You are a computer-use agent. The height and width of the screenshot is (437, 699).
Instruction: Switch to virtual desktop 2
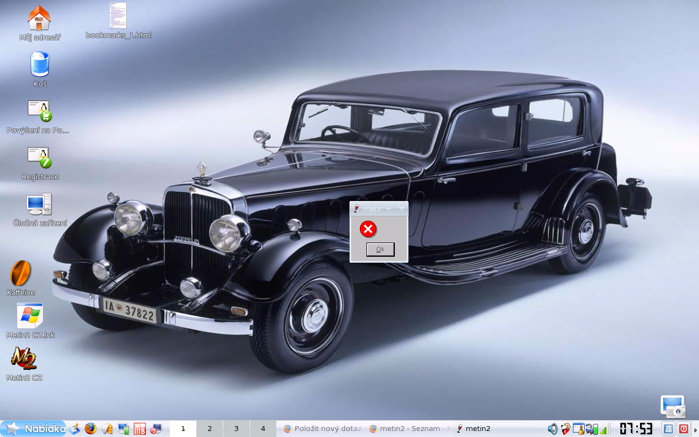click(x=210, y=429)
